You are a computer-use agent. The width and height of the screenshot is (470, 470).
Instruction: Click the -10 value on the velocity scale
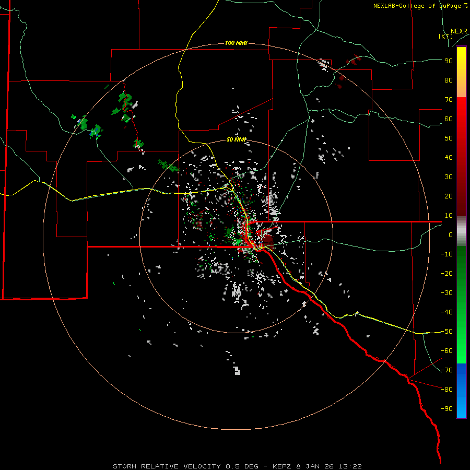(x=446, y=254)
